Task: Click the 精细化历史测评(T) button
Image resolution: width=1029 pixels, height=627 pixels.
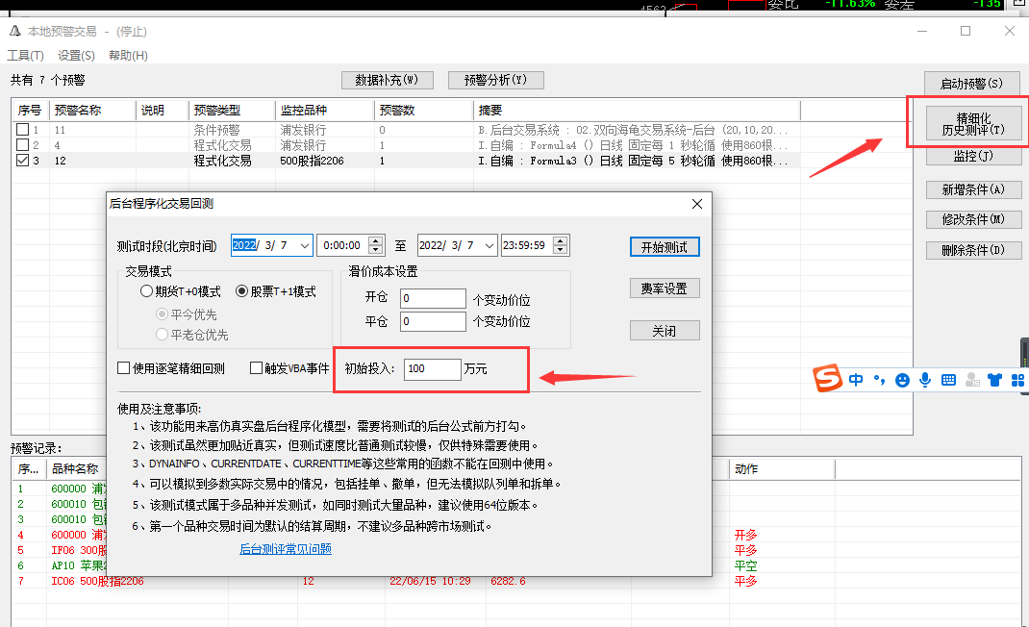Action: point(973,123)
